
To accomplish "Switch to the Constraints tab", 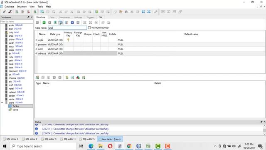I will click(x=64, y=17).
